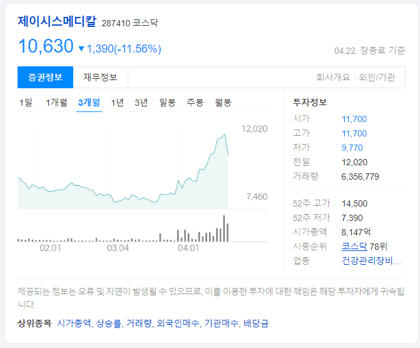Click the 52주 저가 value 7,390
This screenshot has height=348, width=420.
352,218
